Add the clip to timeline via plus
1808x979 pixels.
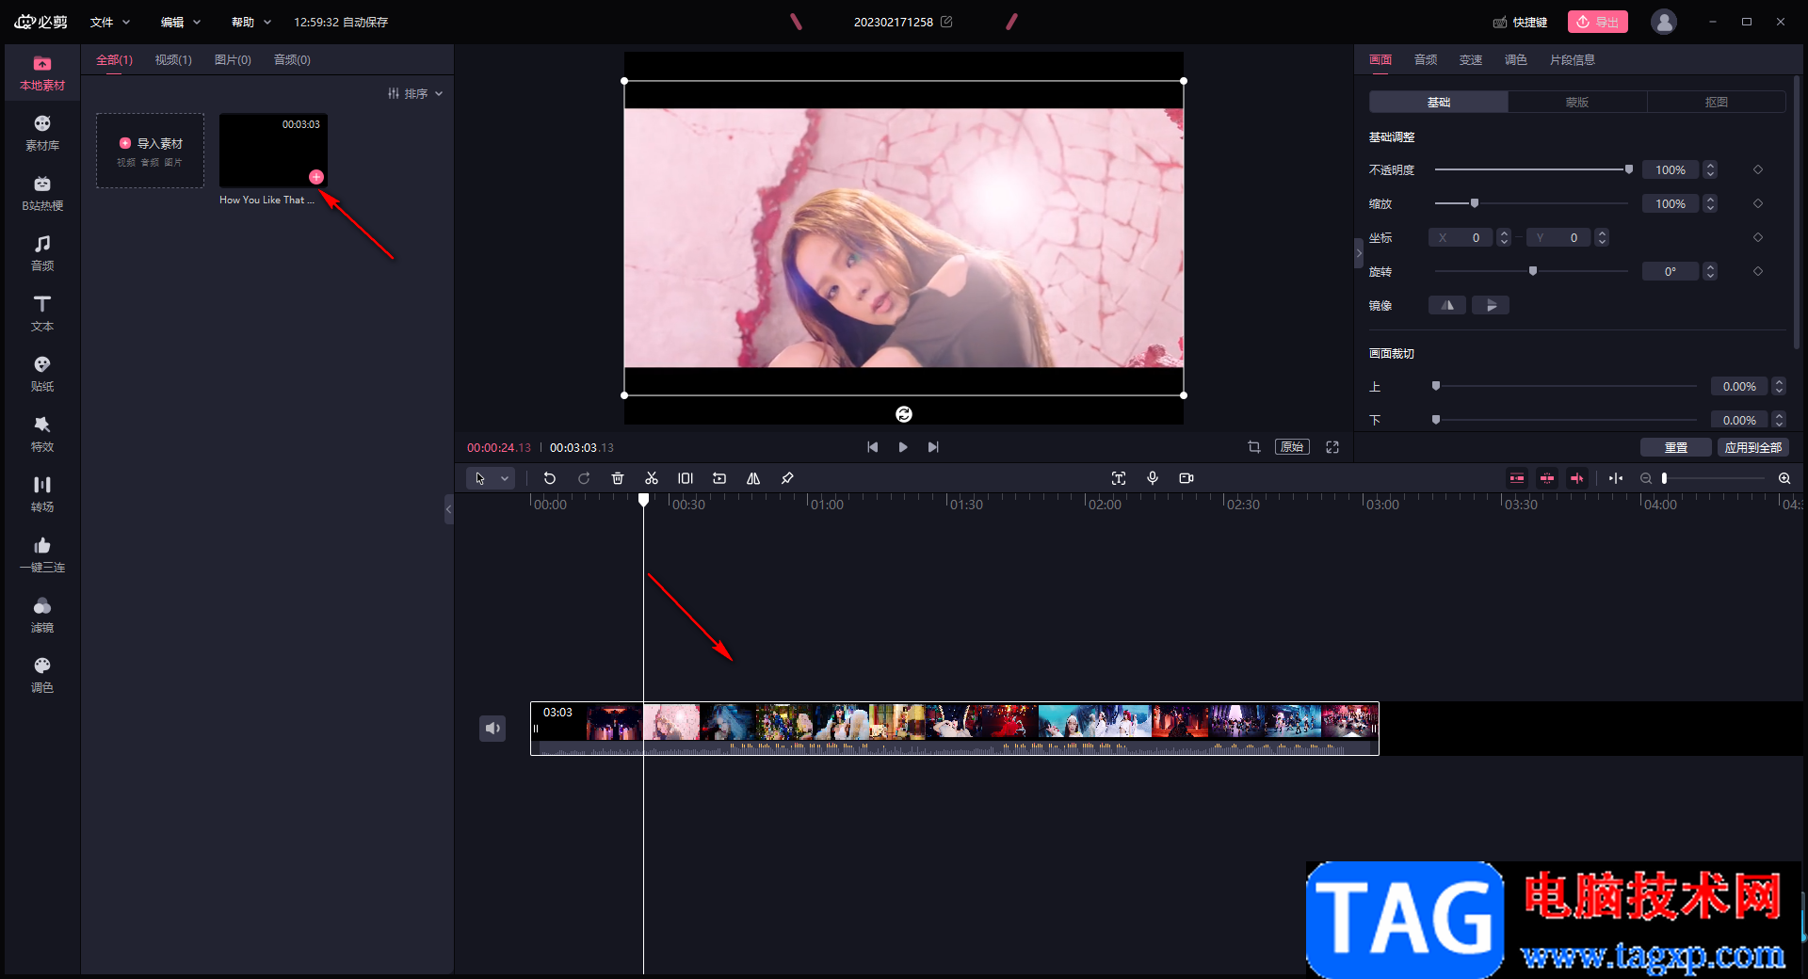(316, 177)
